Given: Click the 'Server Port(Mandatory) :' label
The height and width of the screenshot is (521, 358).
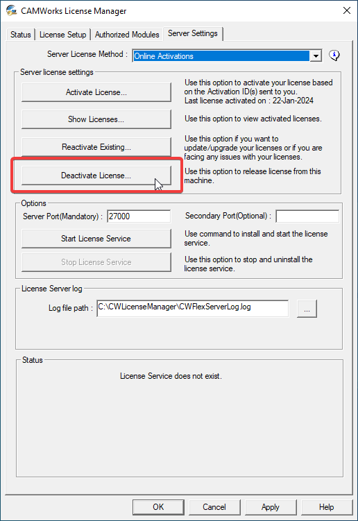Looking at the screenshot, I should [63, 216].
